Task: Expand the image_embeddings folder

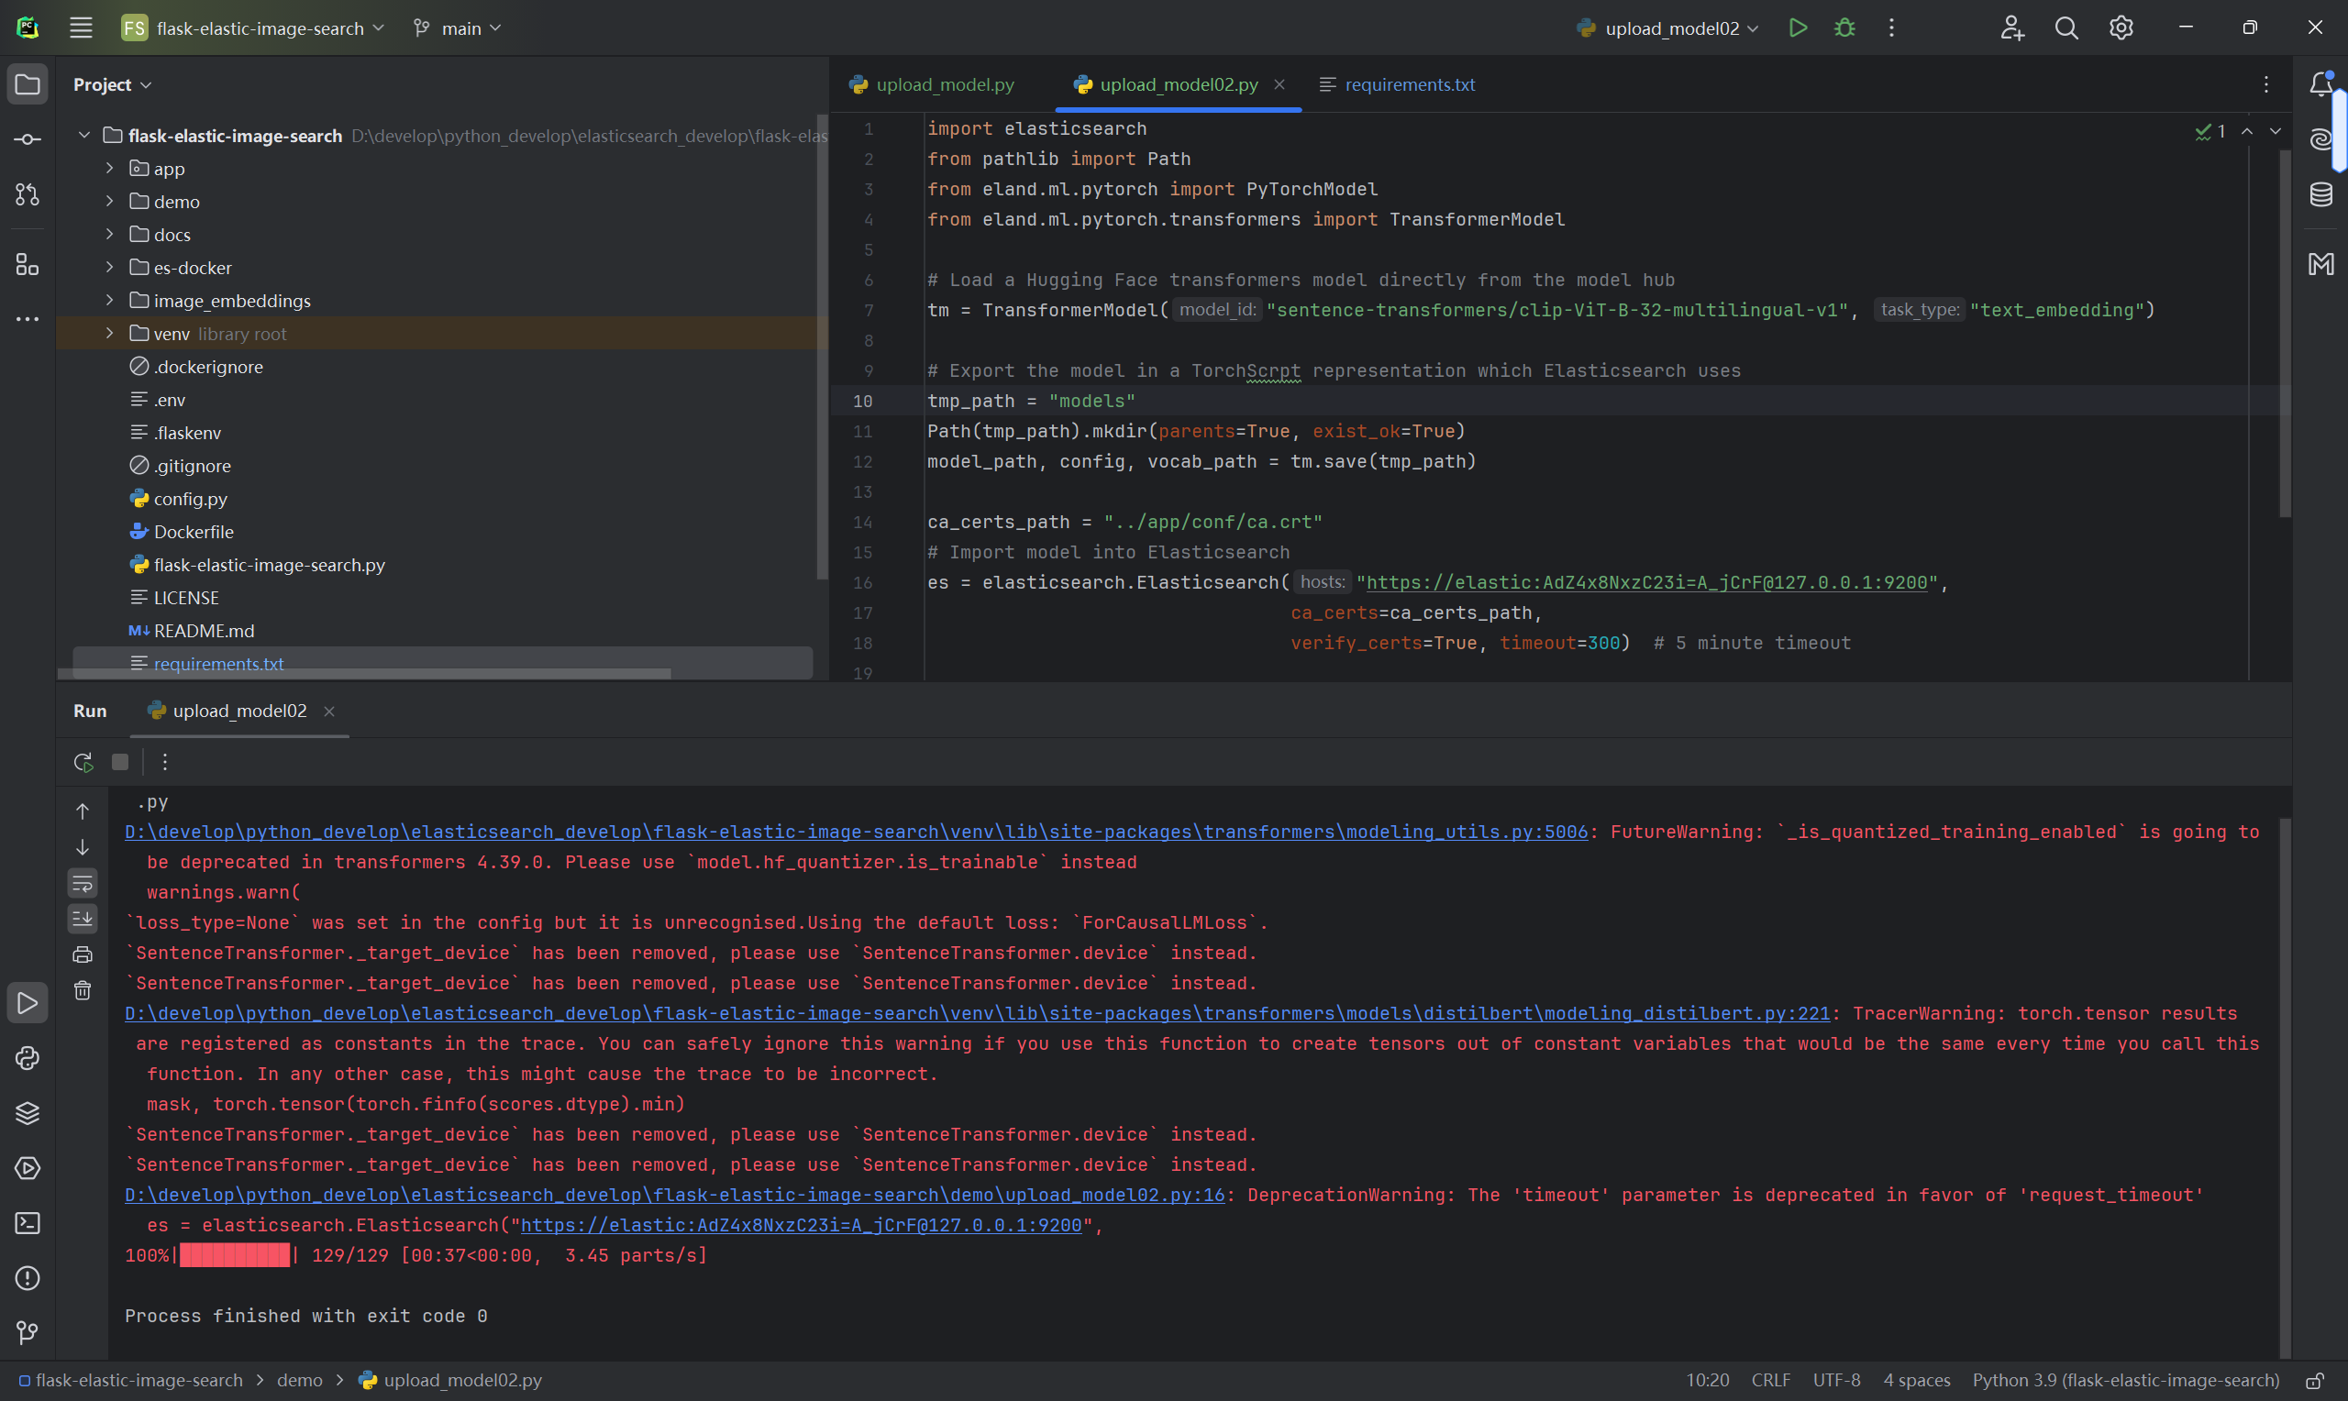Action: click(109, 300)
